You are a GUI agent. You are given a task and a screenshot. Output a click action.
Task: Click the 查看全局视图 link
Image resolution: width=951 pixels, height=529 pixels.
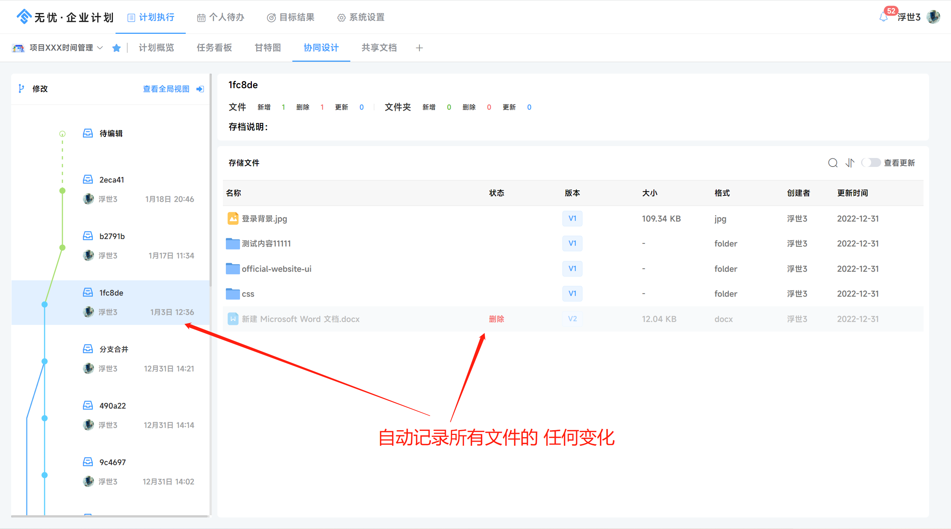[166, 89]
